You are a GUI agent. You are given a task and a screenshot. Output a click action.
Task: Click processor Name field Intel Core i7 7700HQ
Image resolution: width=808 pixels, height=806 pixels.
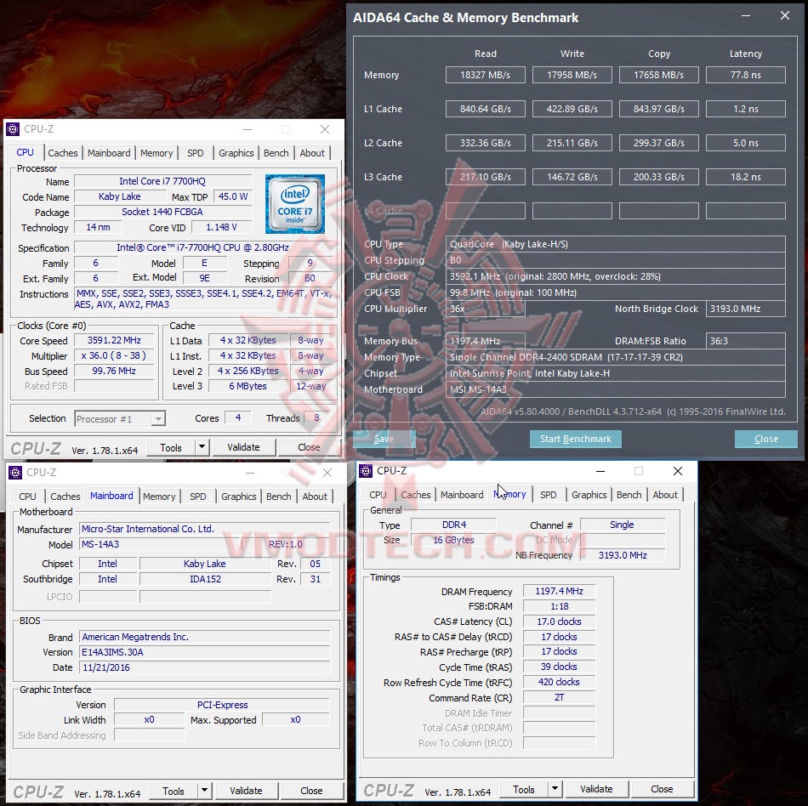162,181
